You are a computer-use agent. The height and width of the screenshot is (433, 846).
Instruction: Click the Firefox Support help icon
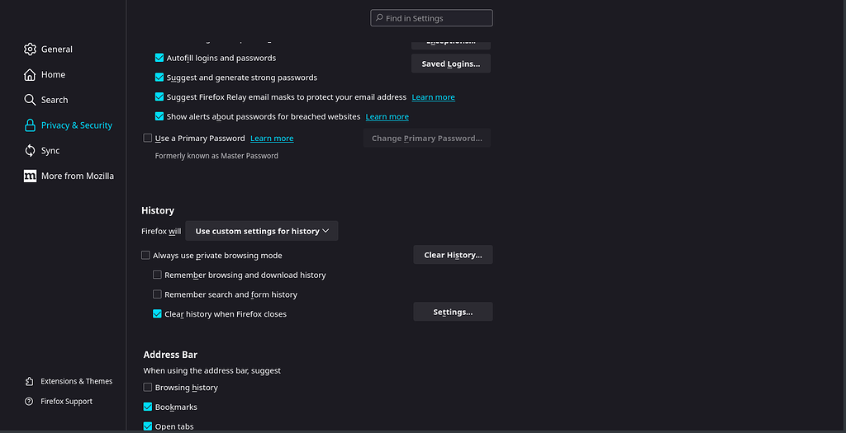[x=30, y=402]
